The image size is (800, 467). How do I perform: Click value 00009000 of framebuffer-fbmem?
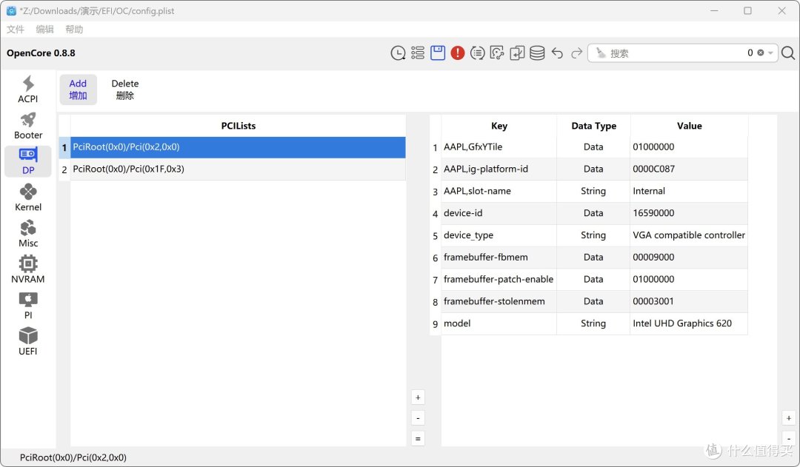[x=690, y=258]
